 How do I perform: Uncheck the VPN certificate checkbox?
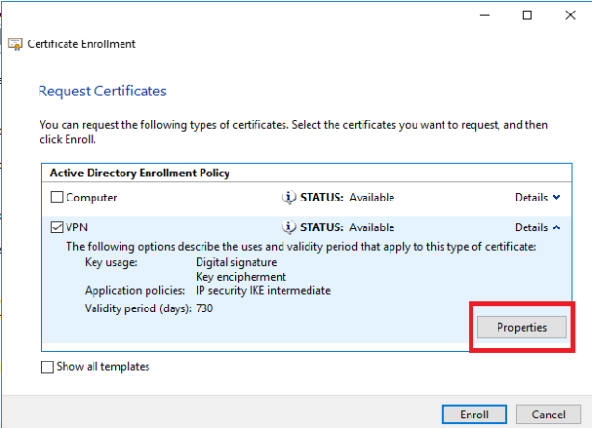pyautogui.click(x=57, y=227)
